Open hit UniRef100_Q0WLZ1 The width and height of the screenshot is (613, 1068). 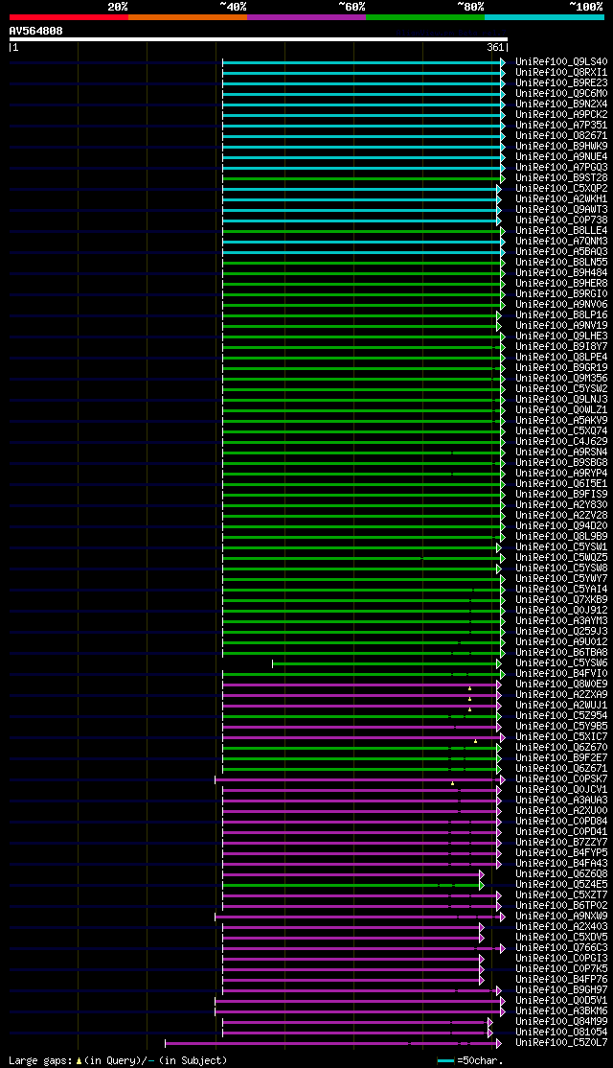561,410
